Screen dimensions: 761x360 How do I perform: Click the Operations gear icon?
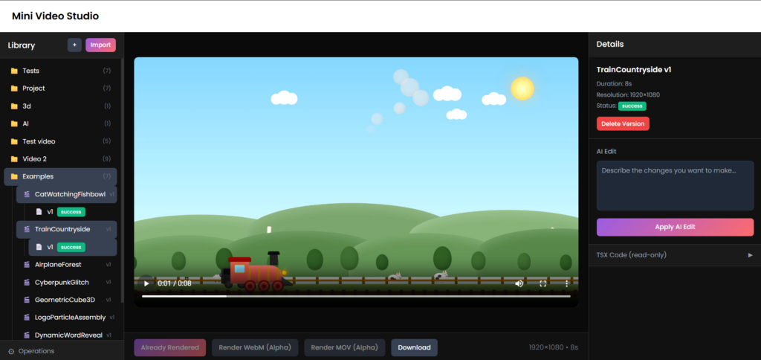pyautogui.click(x=11, y=351)
